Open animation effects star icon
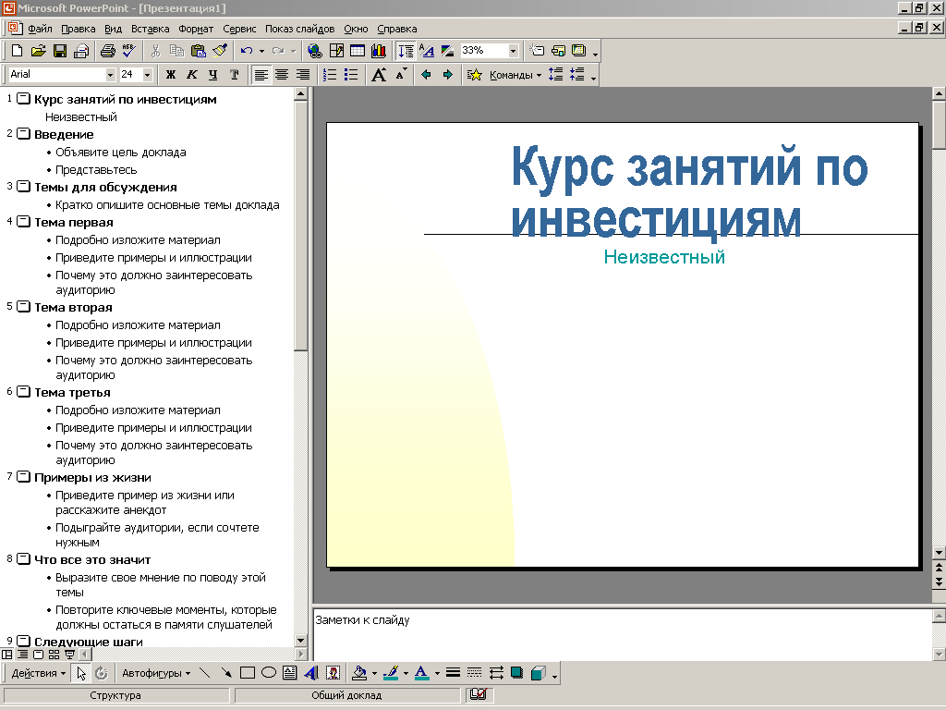Viewport: 946px width, 710px height. [x=474, y=74]
